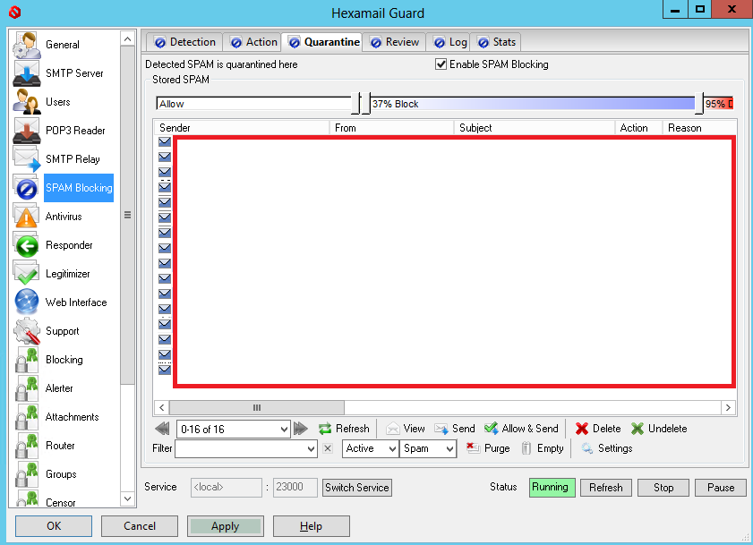Open the SMTP Relay icon

(26, 159)
